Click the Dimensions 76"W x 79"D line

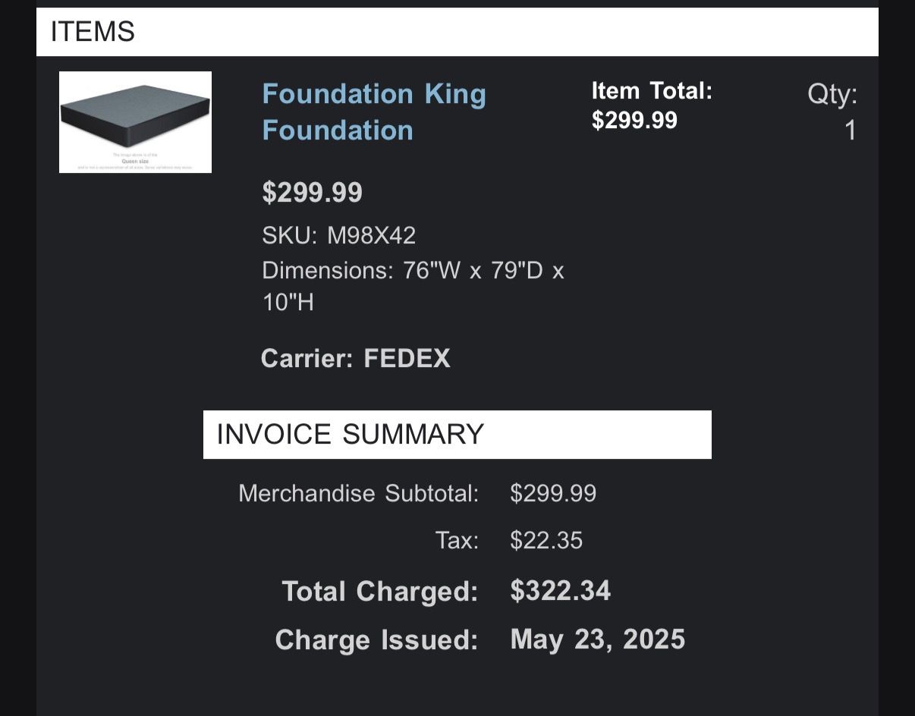click(x=413, y=271)
